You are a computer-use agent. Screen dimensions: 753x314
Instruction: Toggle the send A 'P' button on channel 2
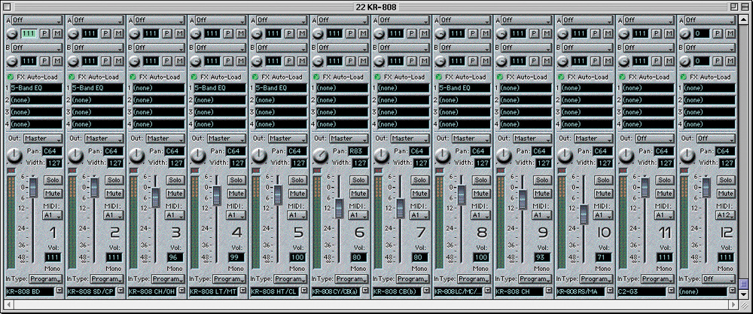[105, 34]
